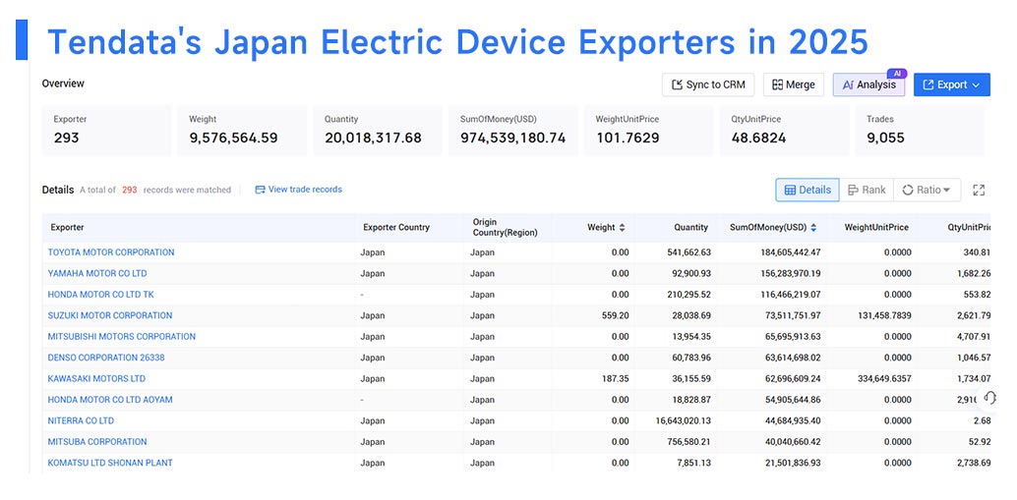
Task: Open MITSUBISHI MOTORS CORPORATION exporter
Action: pos(121,337)
